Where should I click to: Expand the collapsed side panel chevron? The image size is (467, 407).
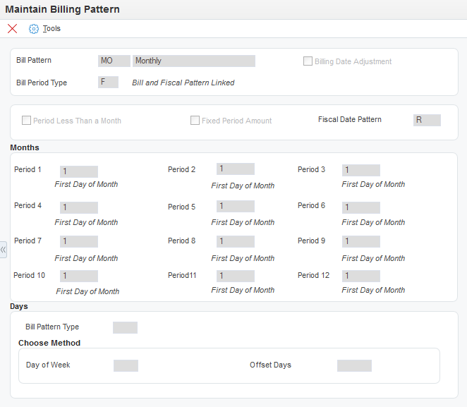4,250
